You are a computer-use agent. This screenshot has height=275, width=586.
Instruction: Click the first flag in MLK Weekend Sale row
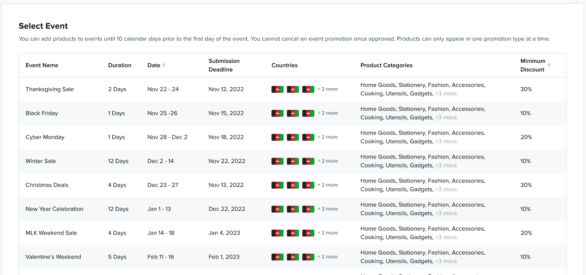277,233
